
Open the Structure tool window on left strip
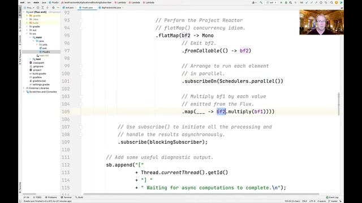click(x=20, y=25)
